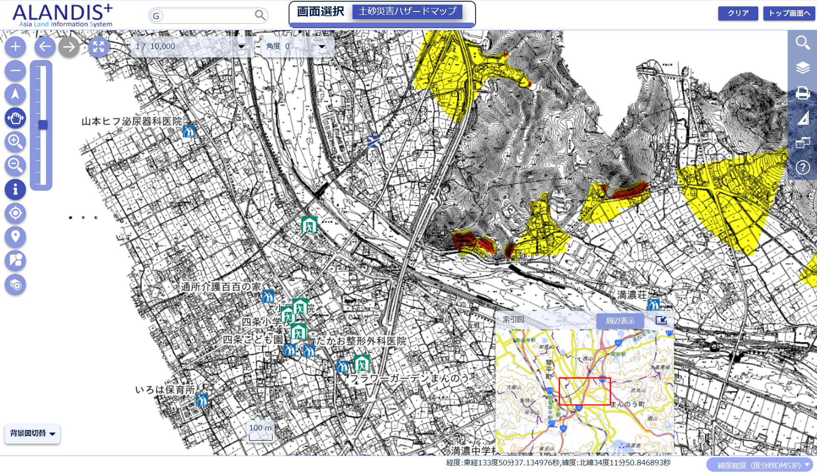Open the layers panel
This screenshot has width=817, height=473.
[x=803, y=68]
